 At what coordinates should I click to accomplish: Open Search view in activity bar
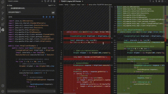(x=3, y=8)
